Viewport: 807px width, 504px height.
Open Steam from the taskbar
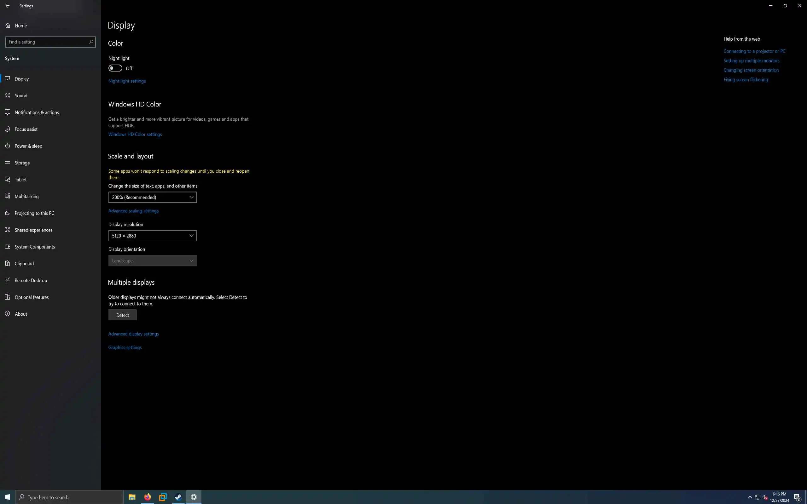[x=178, y=497]
